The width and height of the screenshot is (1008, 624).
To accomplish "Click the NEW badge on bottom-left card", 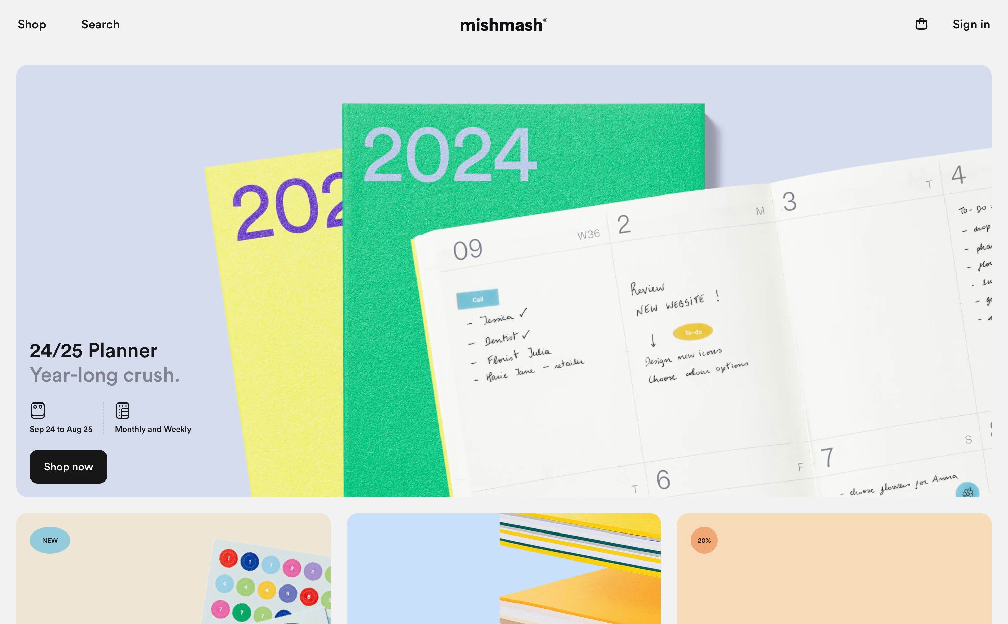I will (50, 540).
